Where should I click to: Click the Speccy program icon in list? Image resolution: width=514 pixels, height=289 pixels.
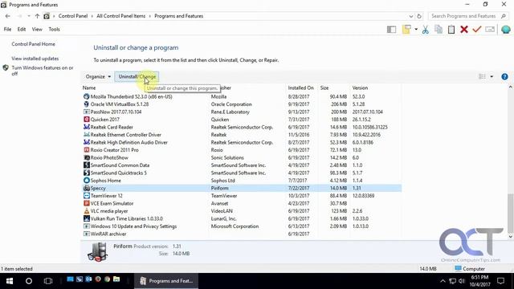[x=87, y=188]
